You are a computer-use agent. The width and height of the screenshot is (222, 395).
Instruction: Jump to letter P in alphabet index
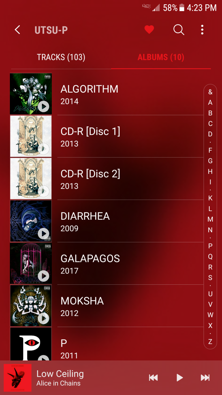[210, 246]
